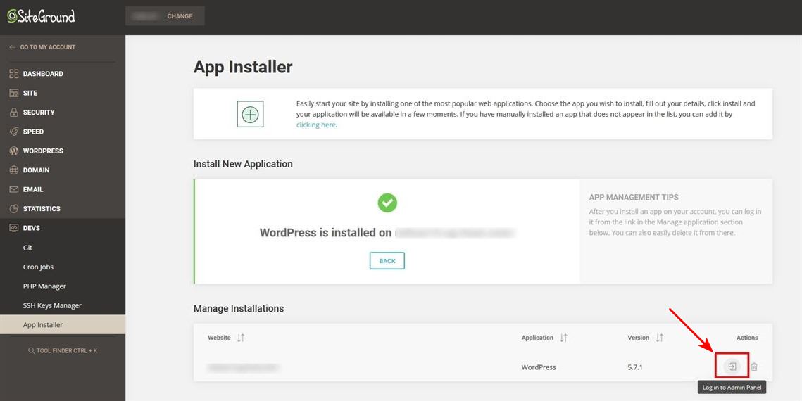Click the blurred website name in installations row

(244, 367)
